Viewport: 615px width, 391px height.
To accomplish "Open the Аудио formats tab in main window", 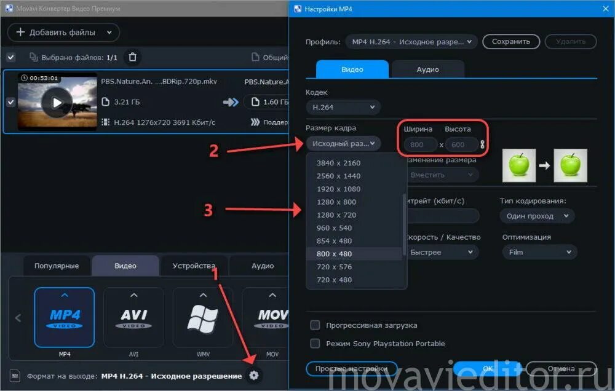I will pyautogui.click(x=260, y=266).
